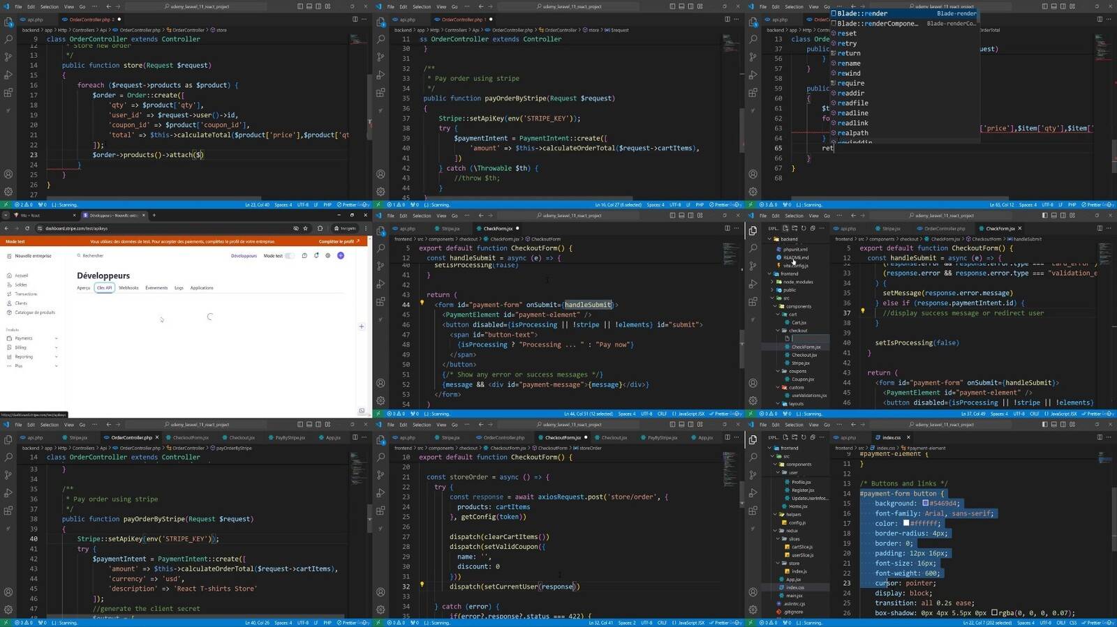Viewport: 1117px width, 627px height.
Task: Click the #ffffff color swatch in index.css
Action: click(906, 523)
